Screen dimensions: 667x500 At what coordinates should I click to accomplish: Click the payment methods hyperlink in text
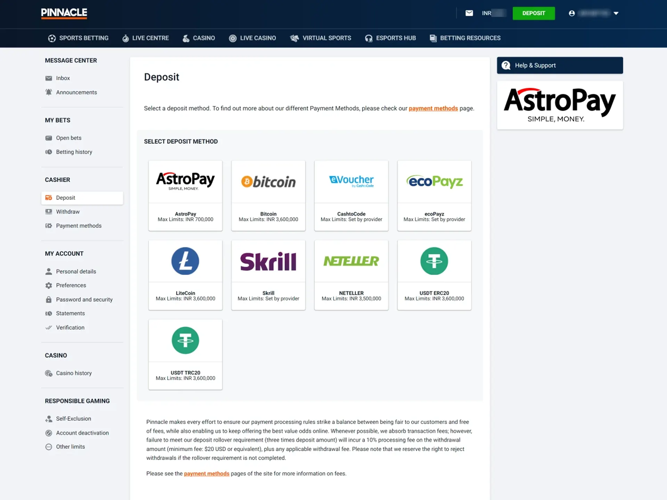(x=433, y=108)
